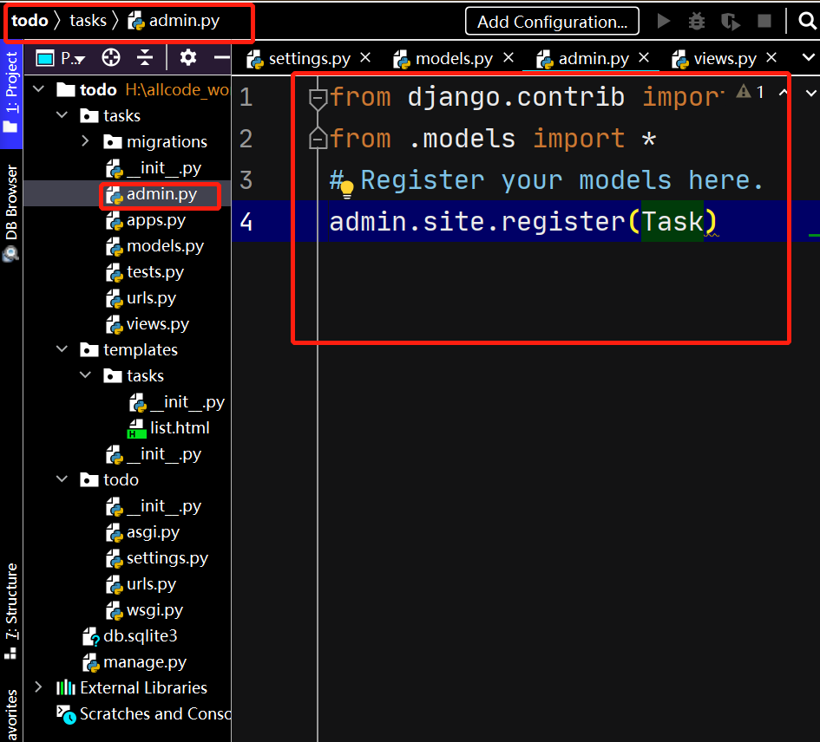The width and height of the screenshot is (820, 742).
Task: Click line number 4 in gutter
Action: pyautogui.click(x=246, y=222)
